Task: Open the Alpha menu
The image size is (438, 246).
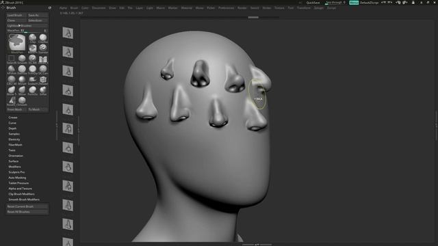Action: [x=63, y=8]
